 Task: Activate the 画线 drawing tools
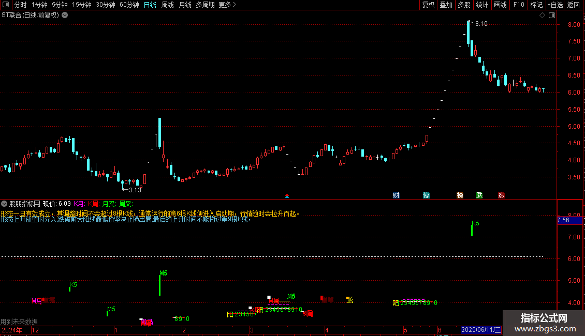[500, 5]
